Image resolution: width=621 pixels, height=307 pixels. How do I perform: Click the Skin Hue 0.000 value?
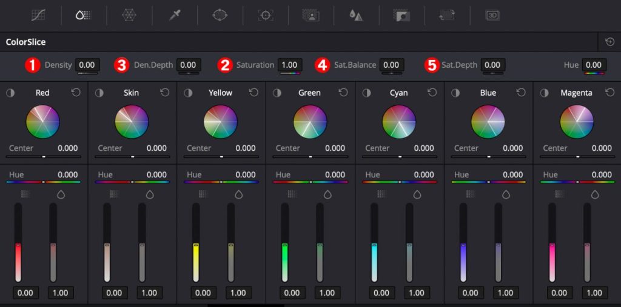pyautogui.click(x=157, y=174)
